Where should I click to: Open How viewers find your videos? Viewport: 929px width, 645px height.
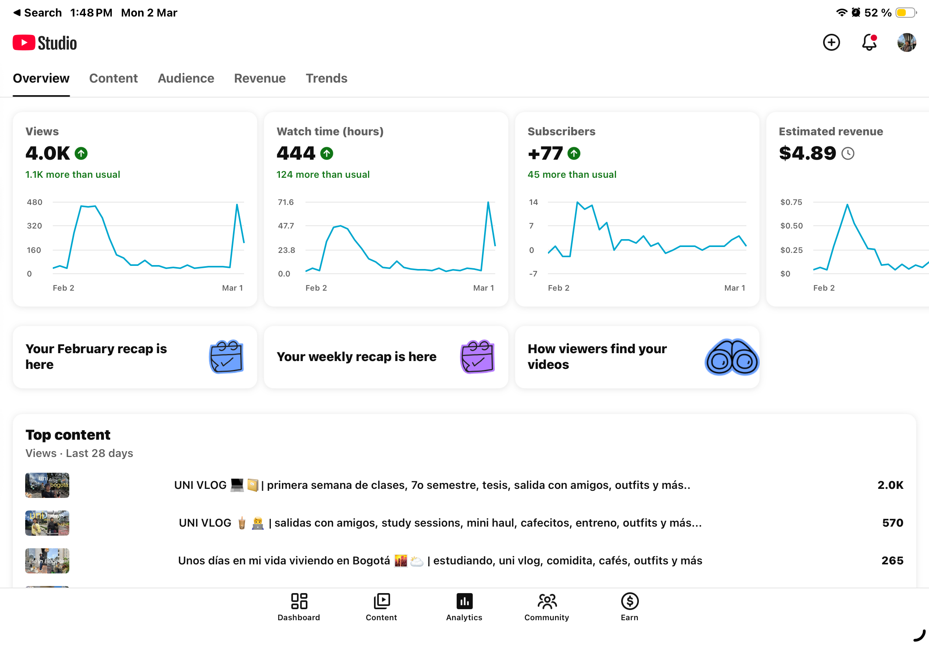[637, 357]
